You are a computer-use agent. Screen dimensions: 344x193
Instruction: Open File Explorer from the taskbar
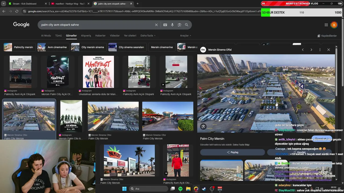coord(188,189)
